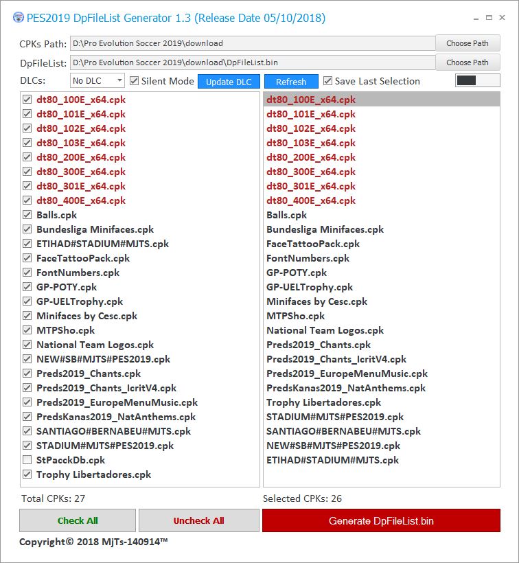The image size is (519, 563).
Task: Toggle the Silent Mode checkbox
Action: click(x=135, y=81)
